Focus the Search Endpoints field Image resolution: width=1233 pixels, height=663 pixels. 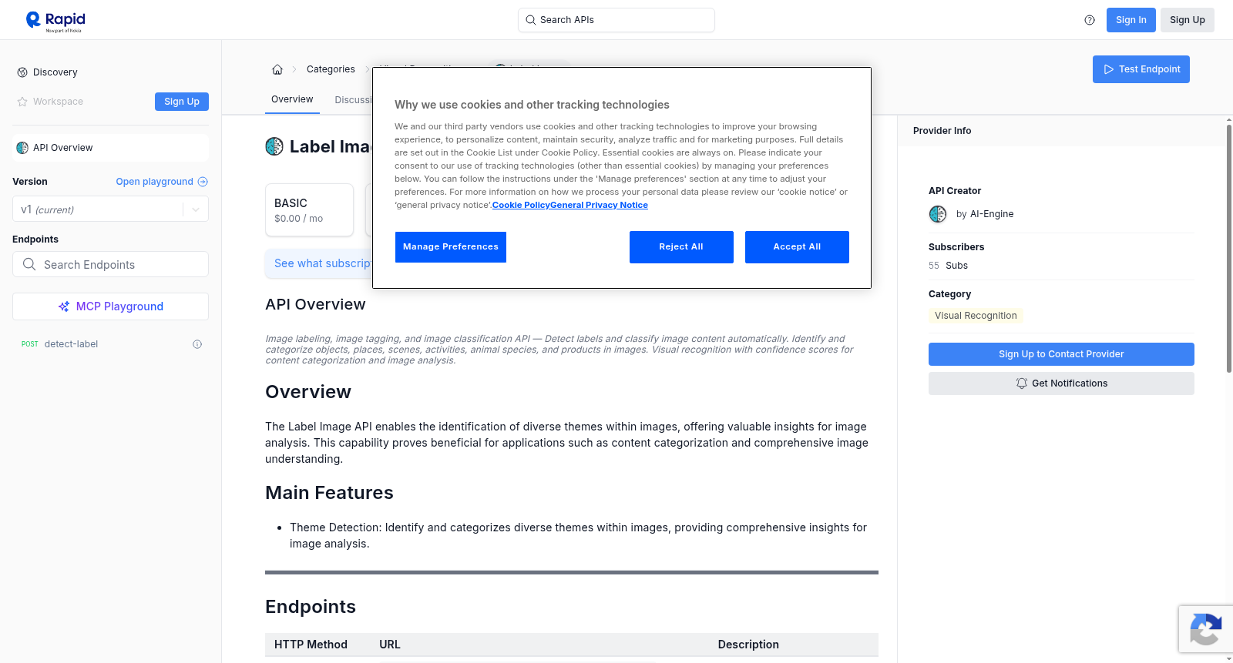click(x=110, y=264)
